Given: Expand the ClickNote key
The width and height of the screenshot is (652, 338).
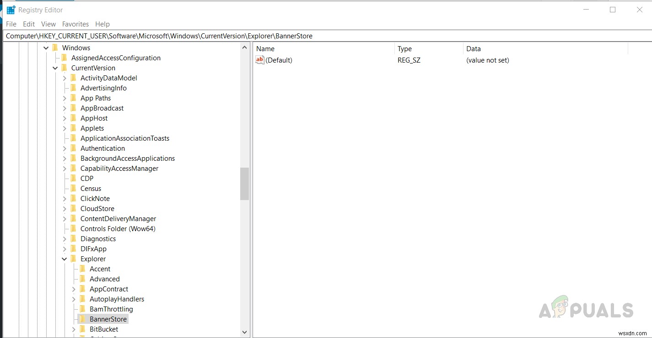Looking at the screenshot, I should tap(65, 199).
